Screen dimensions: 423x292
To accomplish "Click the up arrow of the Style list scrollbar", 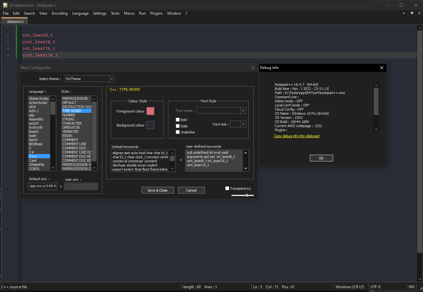I will point(94,98).
